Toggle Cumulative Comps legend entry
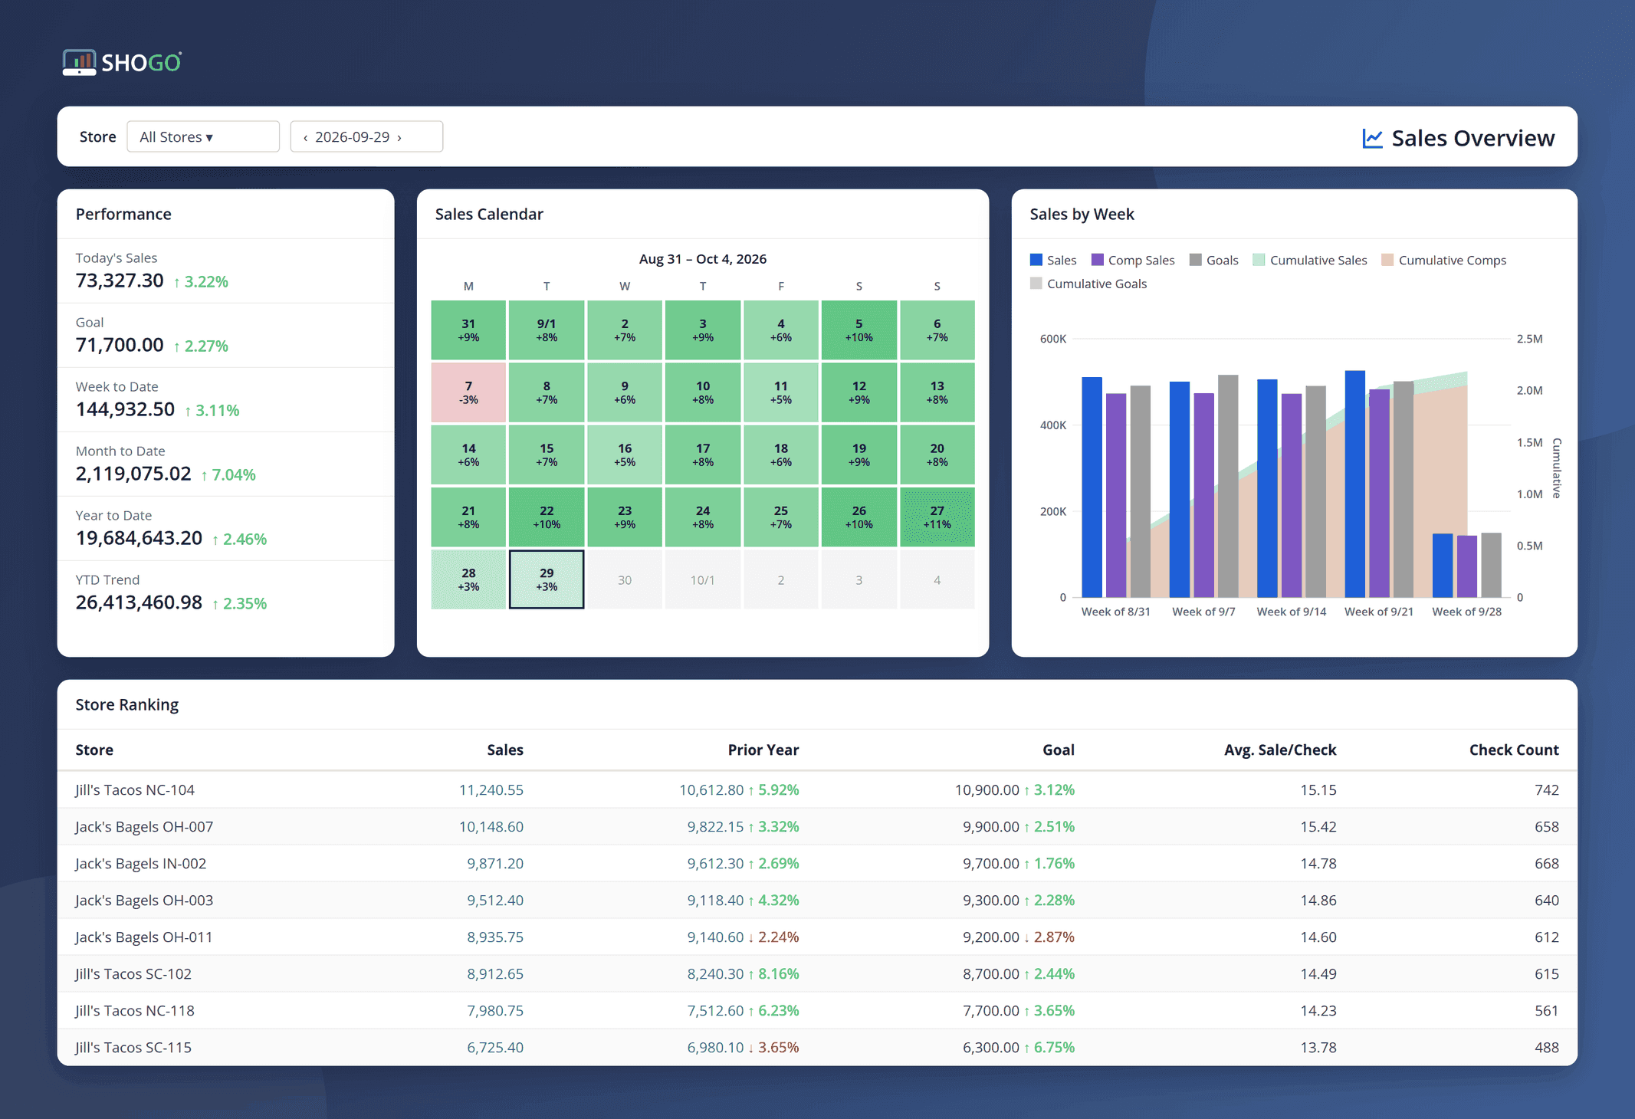Viewport: 1635px width, 1119px height. 1443,260
